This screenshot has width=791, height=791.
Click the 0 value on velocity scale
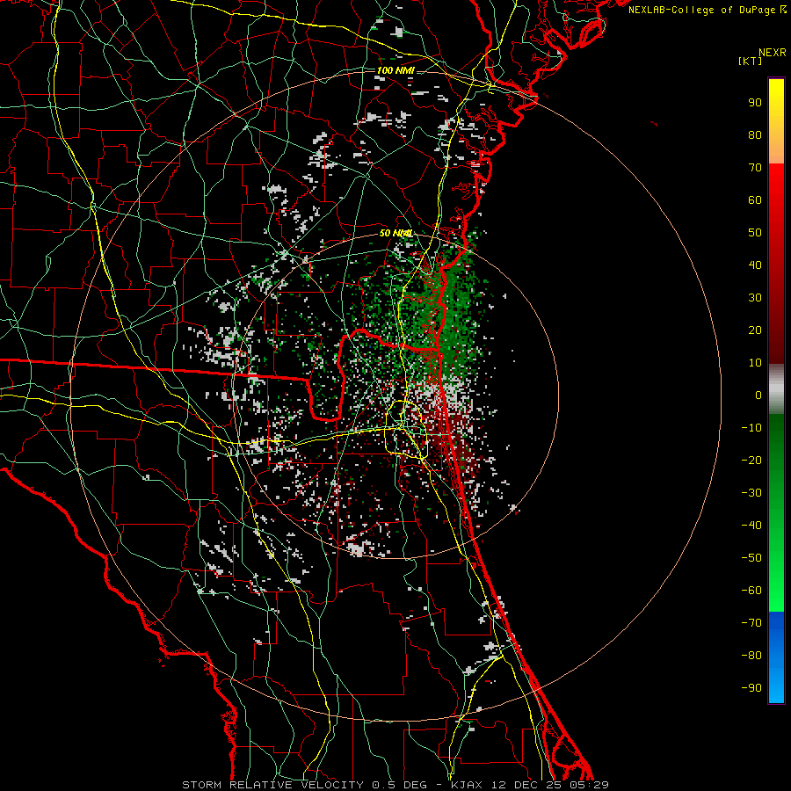point(758,395)
